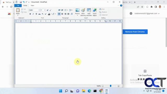Screen dimensions: 167x94
Task: Click Replace in the Editing group
Action: coord(103,12)
